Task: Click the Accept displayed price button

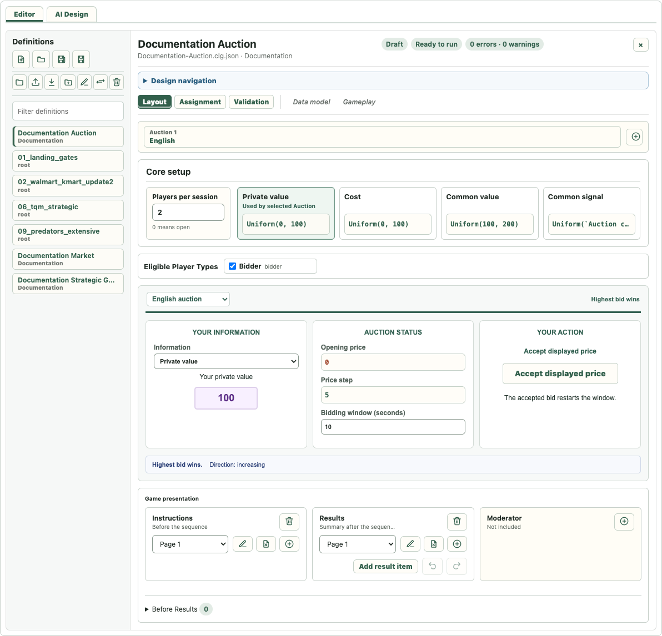Action: [x=560, y=373]
